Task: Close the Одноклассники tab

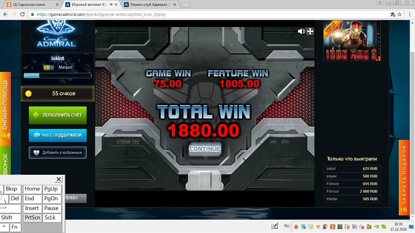Action: 58,5
